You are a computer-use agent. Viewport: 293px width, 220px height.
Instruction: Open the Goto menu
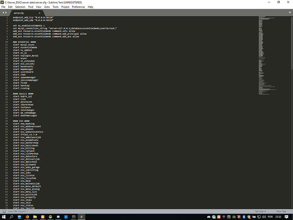[47, 7]
